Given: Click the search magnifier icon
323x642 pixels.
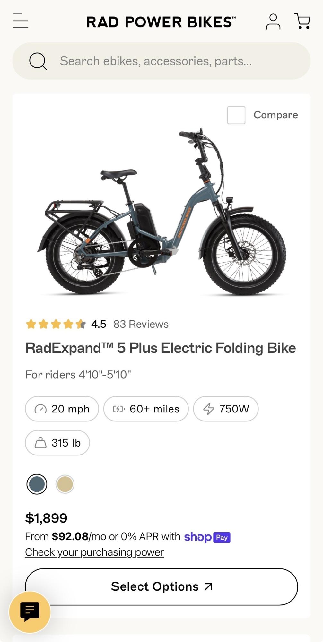Looking at the screenshot, I should 38,61.
